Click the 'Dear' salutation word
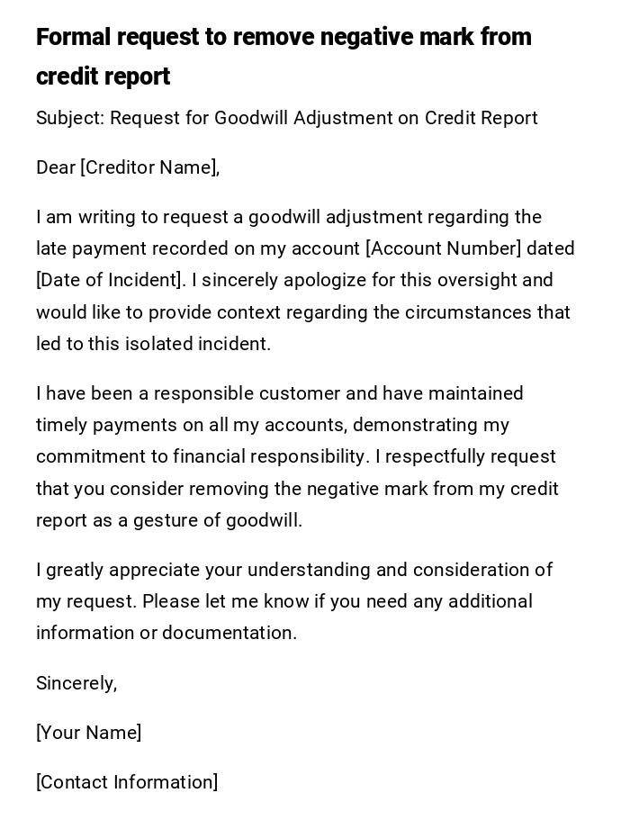The height and width of the screenshot is (838, 630). point(56,167)
